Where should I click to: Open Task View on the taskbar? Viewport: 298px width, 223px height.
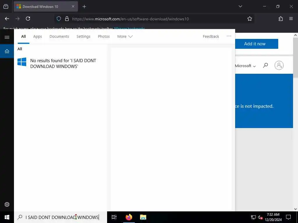point(114,217)
